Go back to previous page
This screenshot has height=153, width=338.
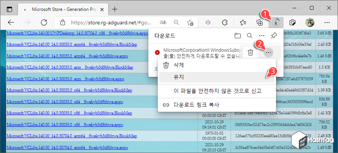(11, 22)
